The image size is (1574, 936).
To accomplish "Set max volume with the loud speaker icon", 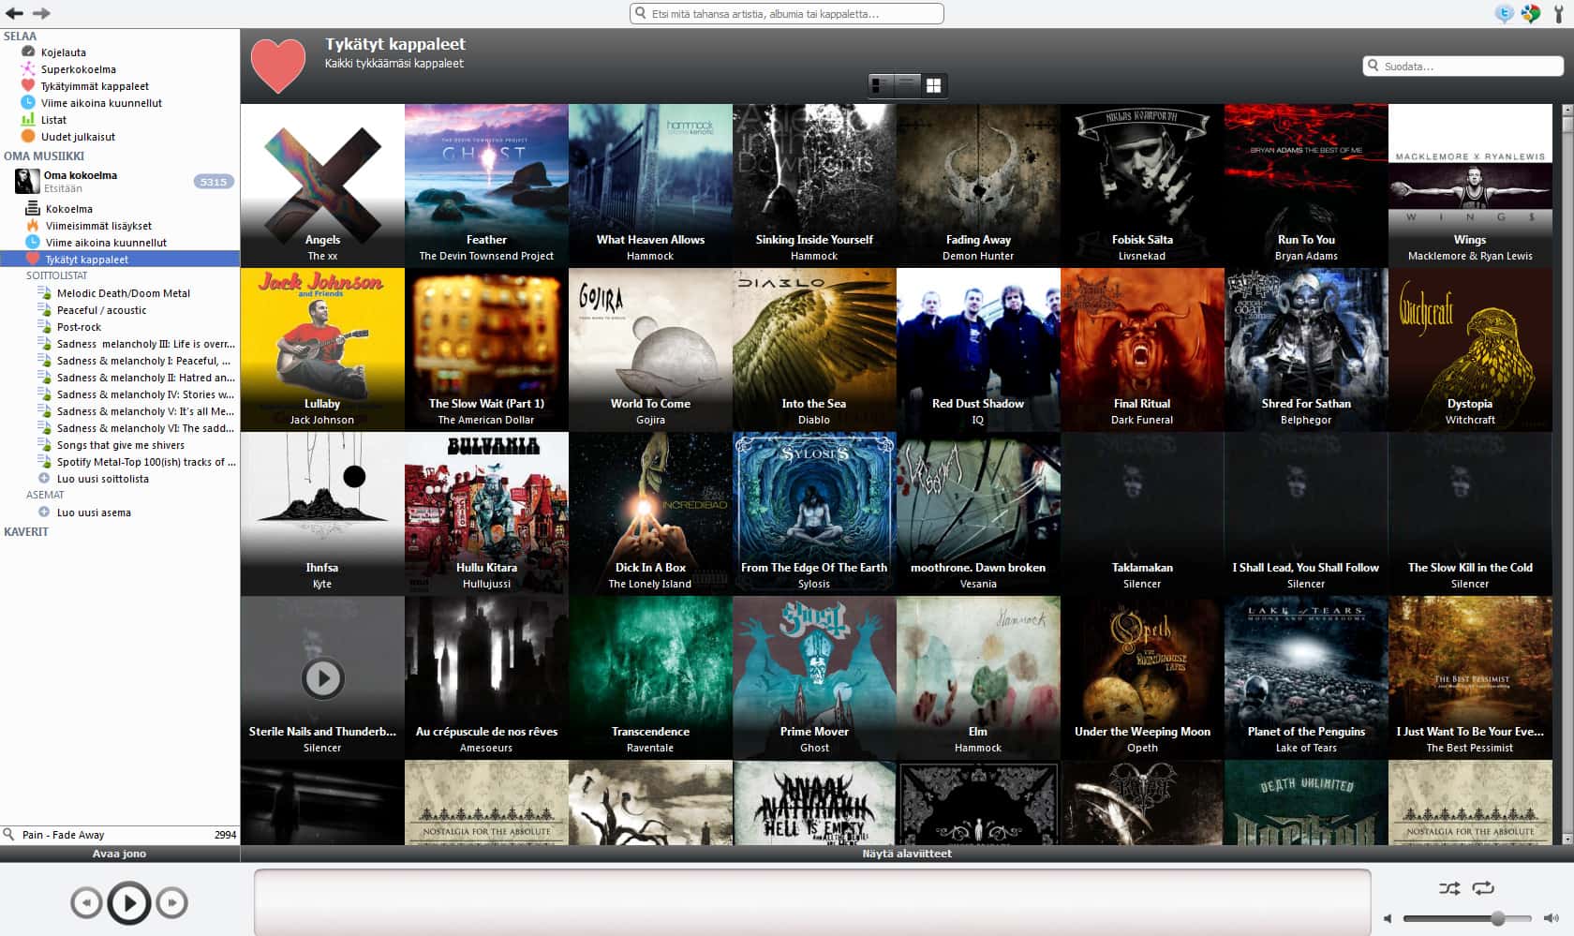I will 1552,919.
